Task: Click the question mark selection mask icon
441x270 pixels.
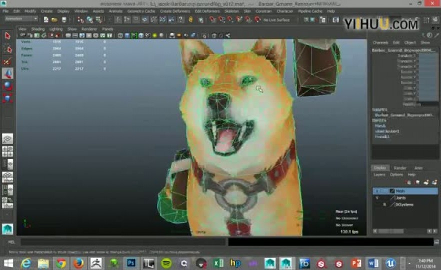Action: pos(180,19)
